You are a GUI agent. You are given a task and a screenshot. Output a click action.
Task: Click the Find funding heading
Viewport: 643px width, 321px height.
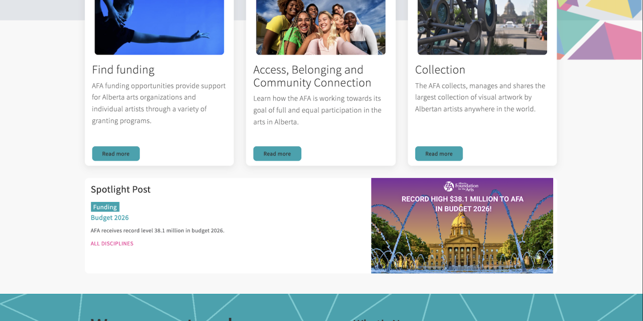tap(123, 70)
